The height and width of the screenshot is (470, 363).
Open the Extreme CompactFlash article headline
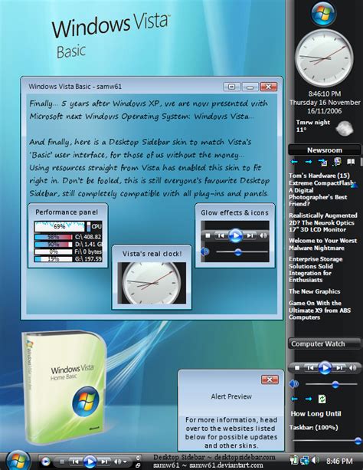[322, 193]
